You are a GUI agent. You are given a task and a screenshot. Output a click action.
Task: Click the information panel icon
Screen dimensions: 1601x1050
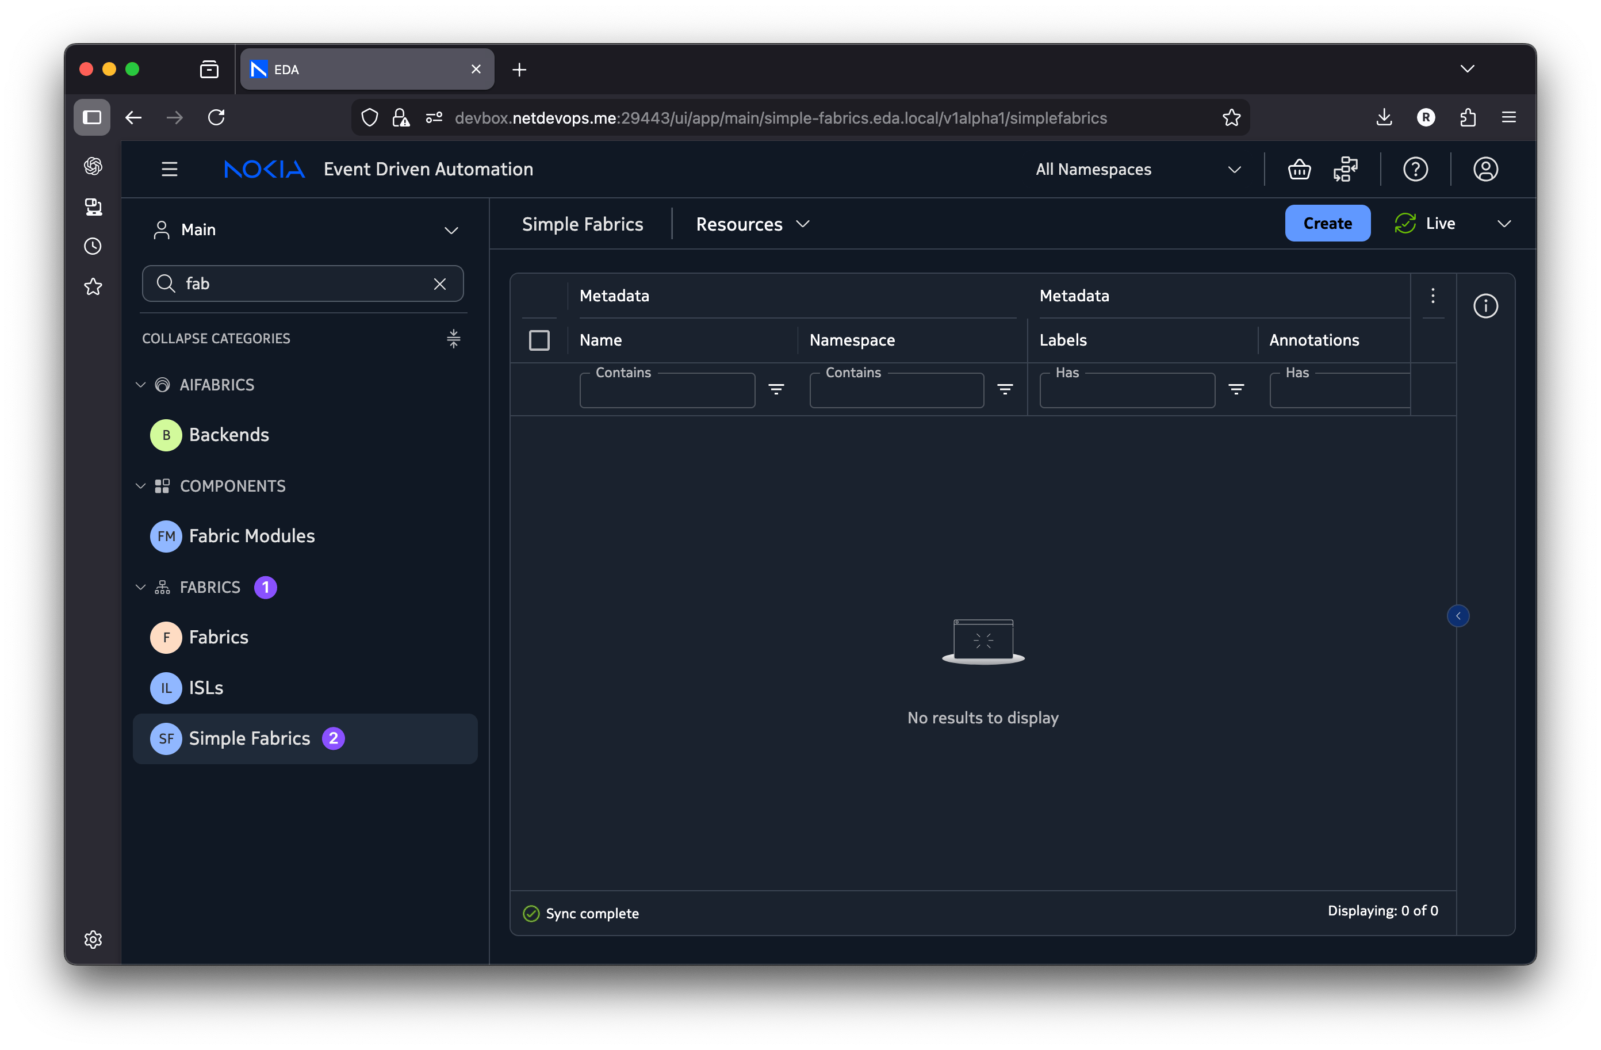(x=1485, y=306)
